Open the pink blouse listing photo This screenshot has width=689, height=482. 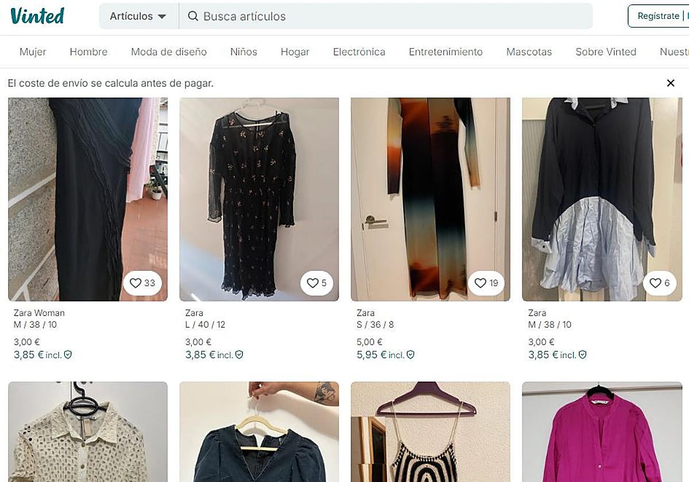(x=601, y=433)
